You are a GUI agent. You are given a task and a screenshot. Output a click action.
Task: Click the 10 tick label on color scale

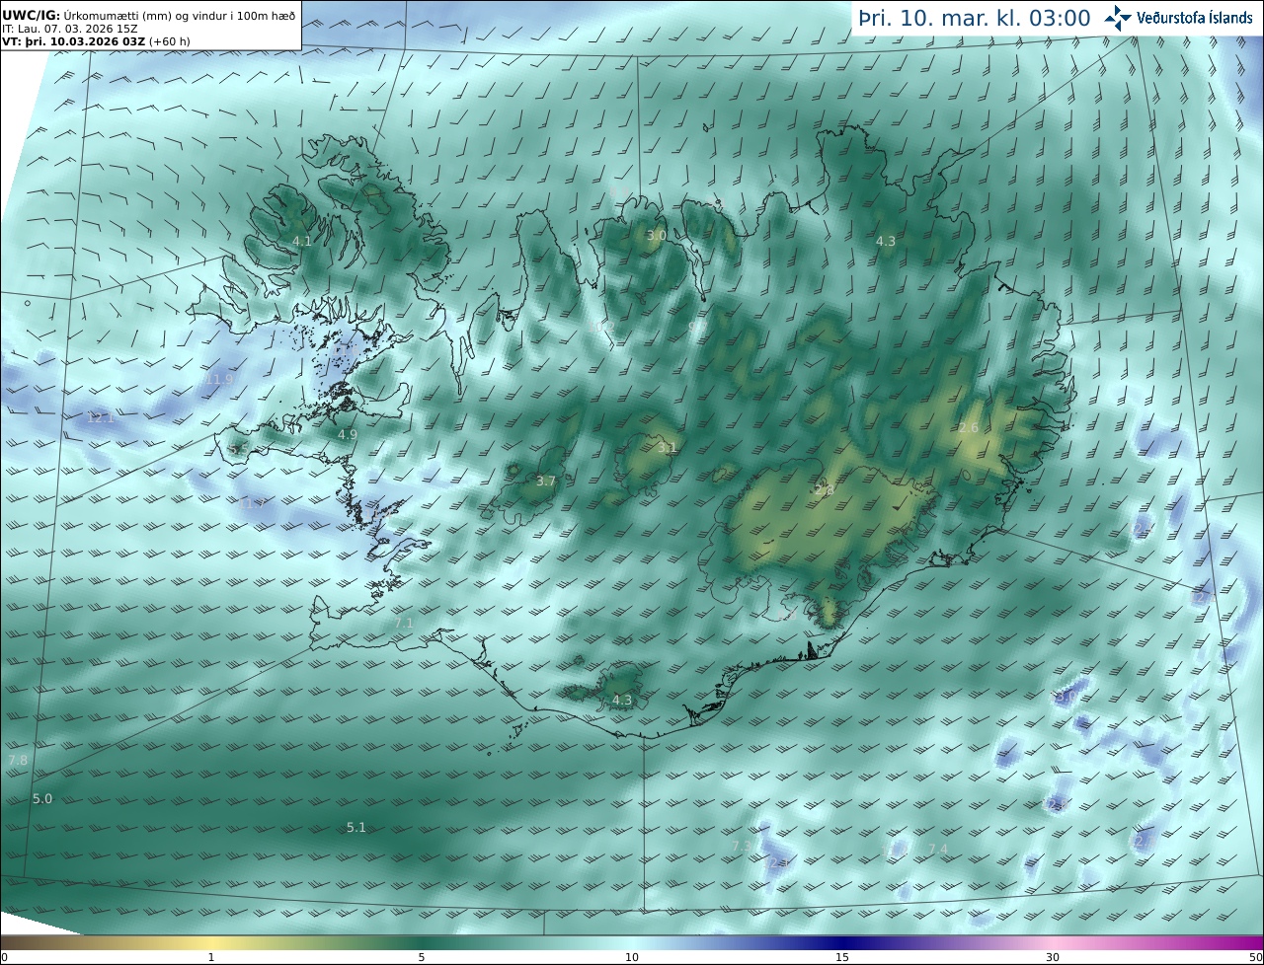click(632, 957)
